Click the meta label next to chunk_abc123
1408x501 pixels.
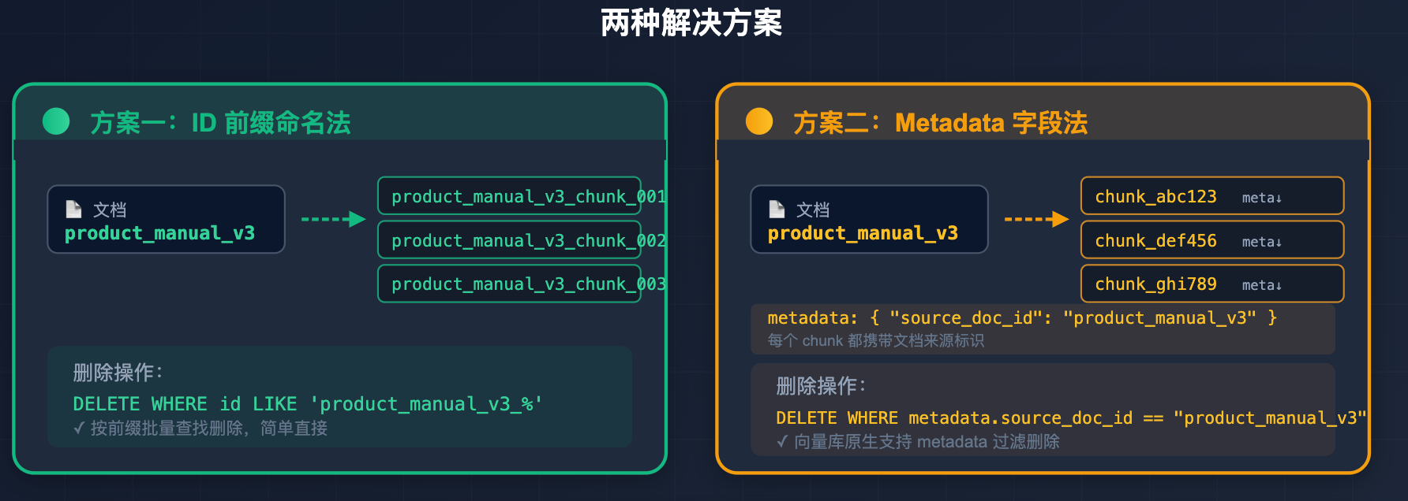coord(1261,198)
